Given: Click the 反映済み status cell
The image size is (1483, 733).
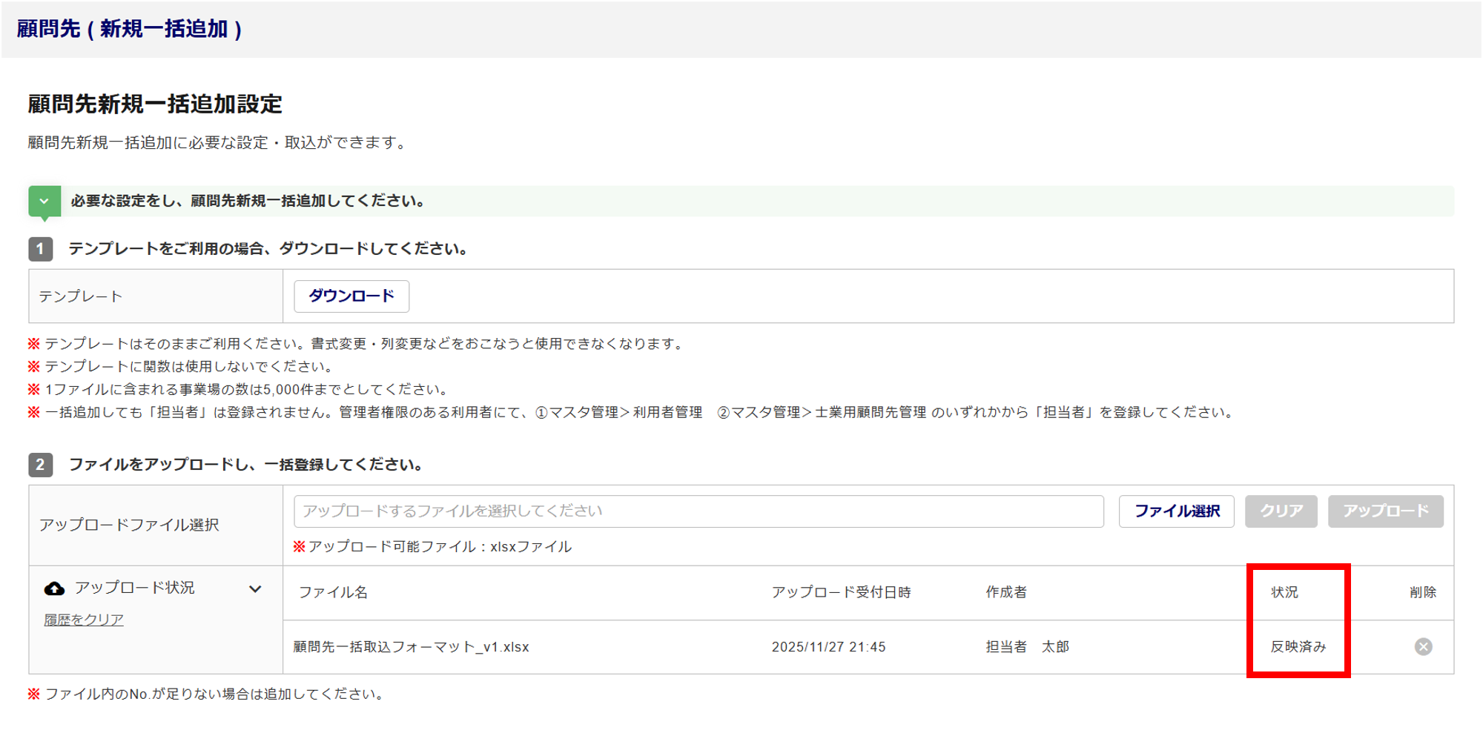Looking at the screenshot, I should click(x=1298, y=647).
